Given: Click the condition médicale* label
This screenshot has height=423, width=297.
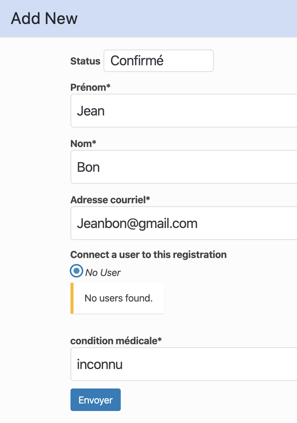Looking at the screenshot, I should pos(116,341).
